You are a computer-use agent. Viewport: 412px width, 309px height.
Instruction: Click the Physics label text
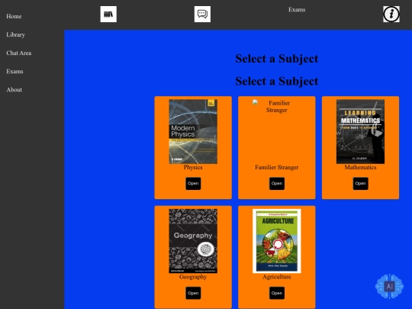pyautogui.click(x=193, y=167)
